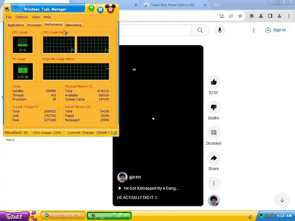Switch to the Networking tab
This screenshot has height=221, width=295.
73,25
